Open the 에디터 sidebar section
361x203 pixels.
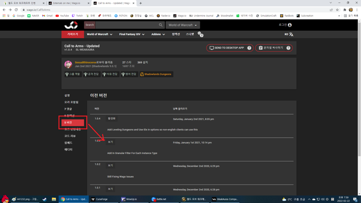69,149
